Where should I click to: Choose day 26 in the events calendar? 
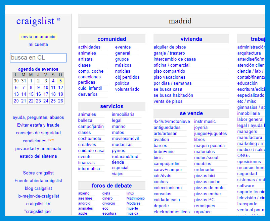pyautogui.click(x=60, y=101)
